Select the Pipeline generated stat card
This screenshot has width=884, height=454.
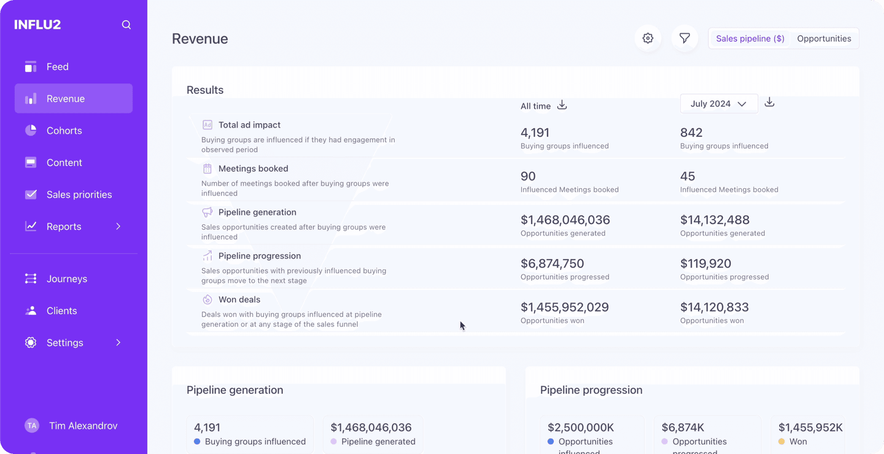[x=373, y=434]
